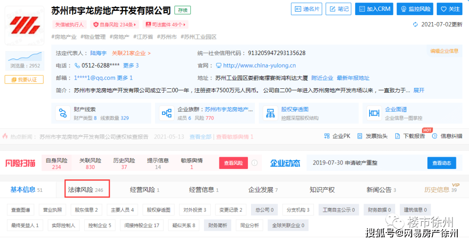Screen dimensions: 469x243
Task: Click the company logo thumbnail
Action: [24, 26]
